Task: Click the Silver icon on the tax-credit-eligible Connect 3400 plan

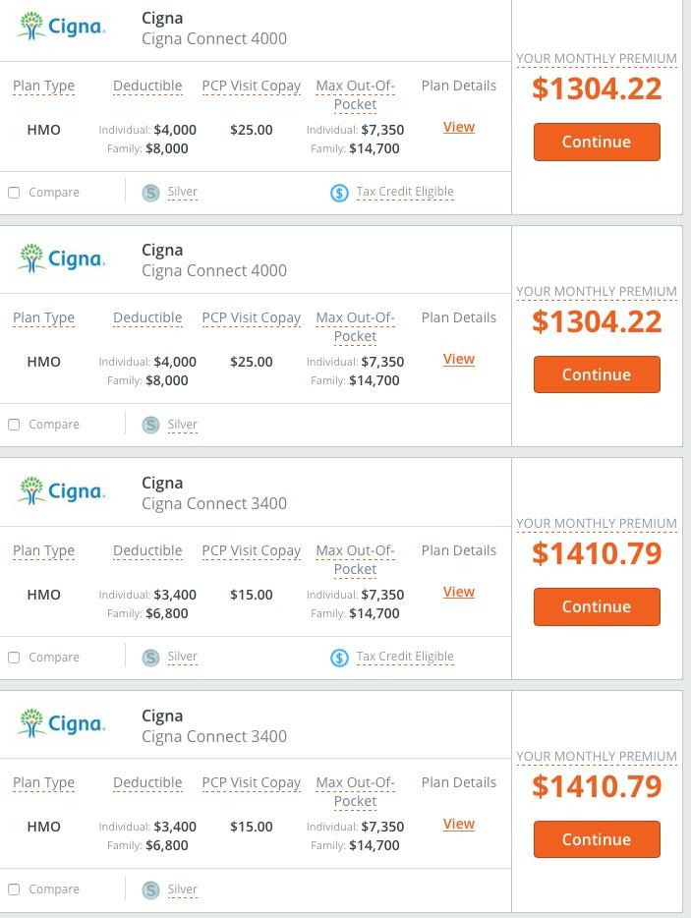Action: point(150,658)
